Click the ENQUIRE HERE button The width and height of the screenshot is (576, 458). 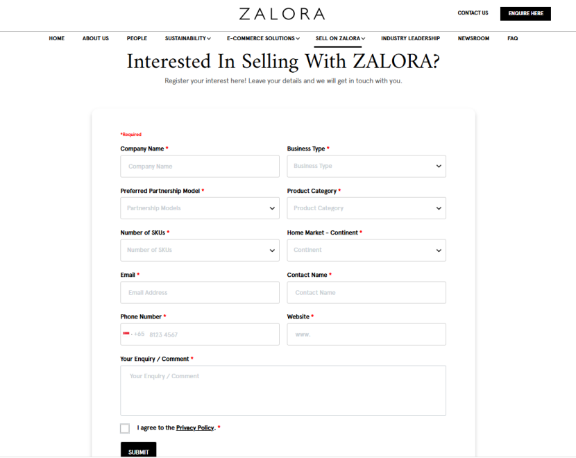coord(525,13)
